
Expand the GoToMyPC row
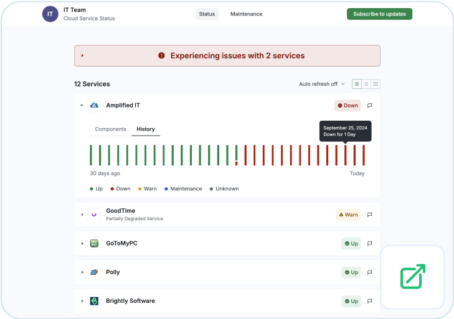click(82, 244)
